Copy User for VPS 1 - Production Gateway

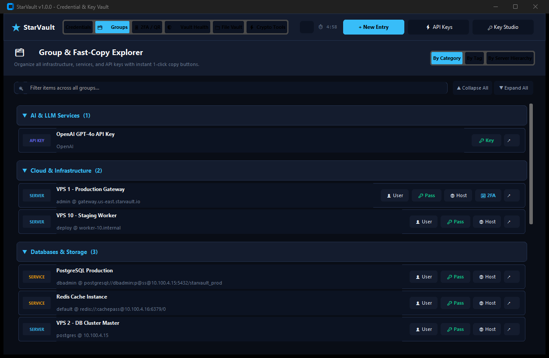tap(395, 195)
